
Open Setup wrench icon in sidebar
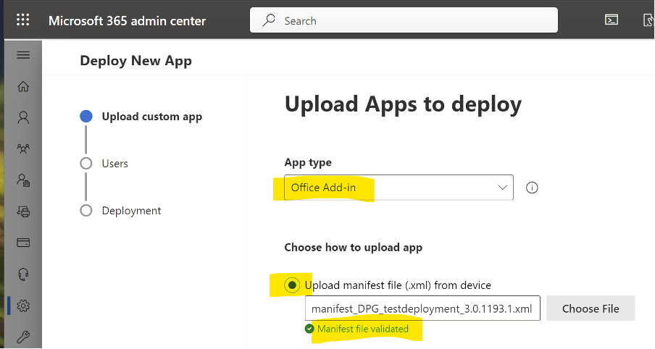23,337
